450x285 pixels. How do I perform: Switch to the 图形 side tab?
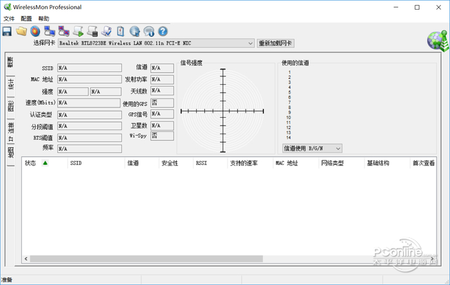pyautogui.click(x=10, y=106)
